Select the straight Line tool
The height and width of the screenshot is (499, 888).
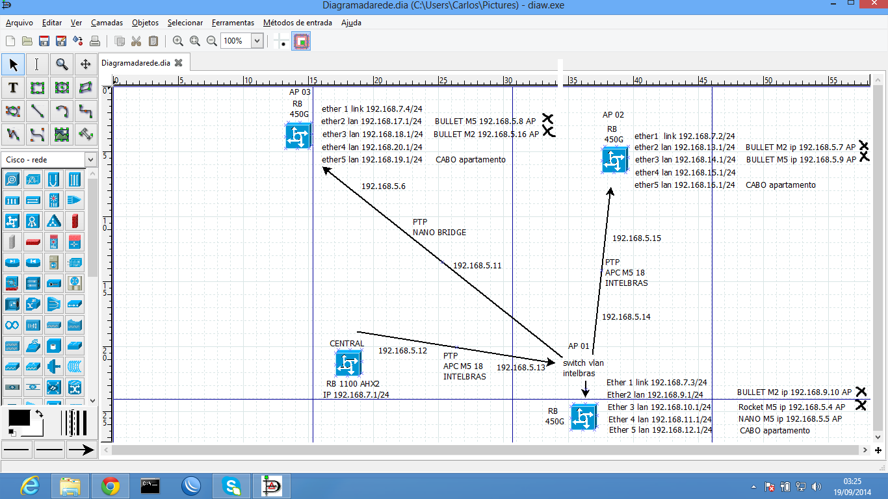pos(37,111)
